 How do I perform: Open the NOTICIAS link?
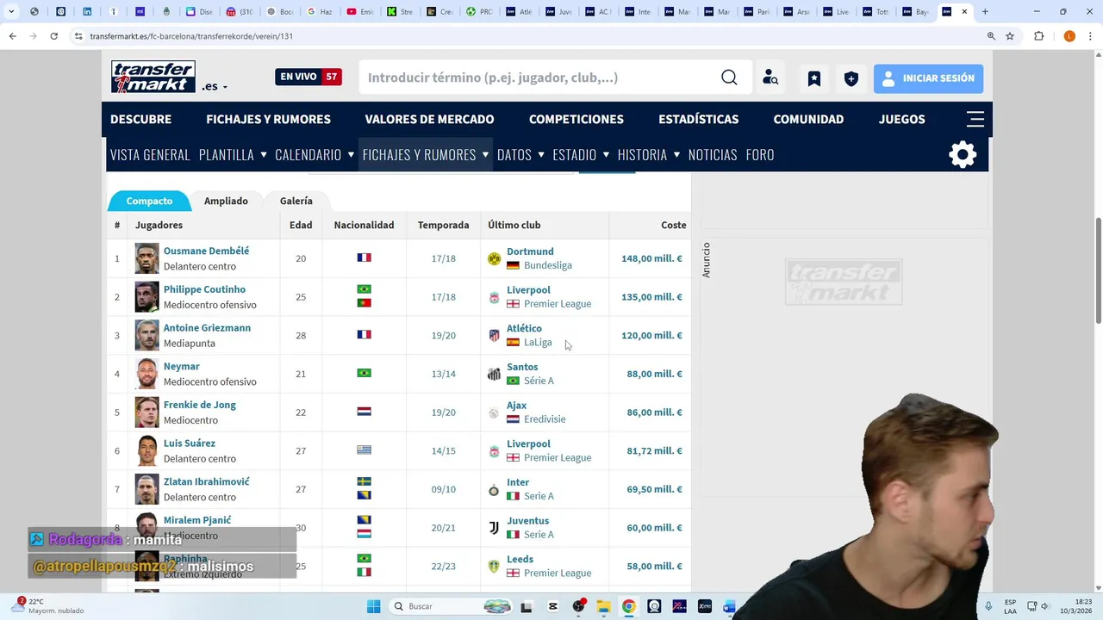pyautogui.click(x=713, y=155)
